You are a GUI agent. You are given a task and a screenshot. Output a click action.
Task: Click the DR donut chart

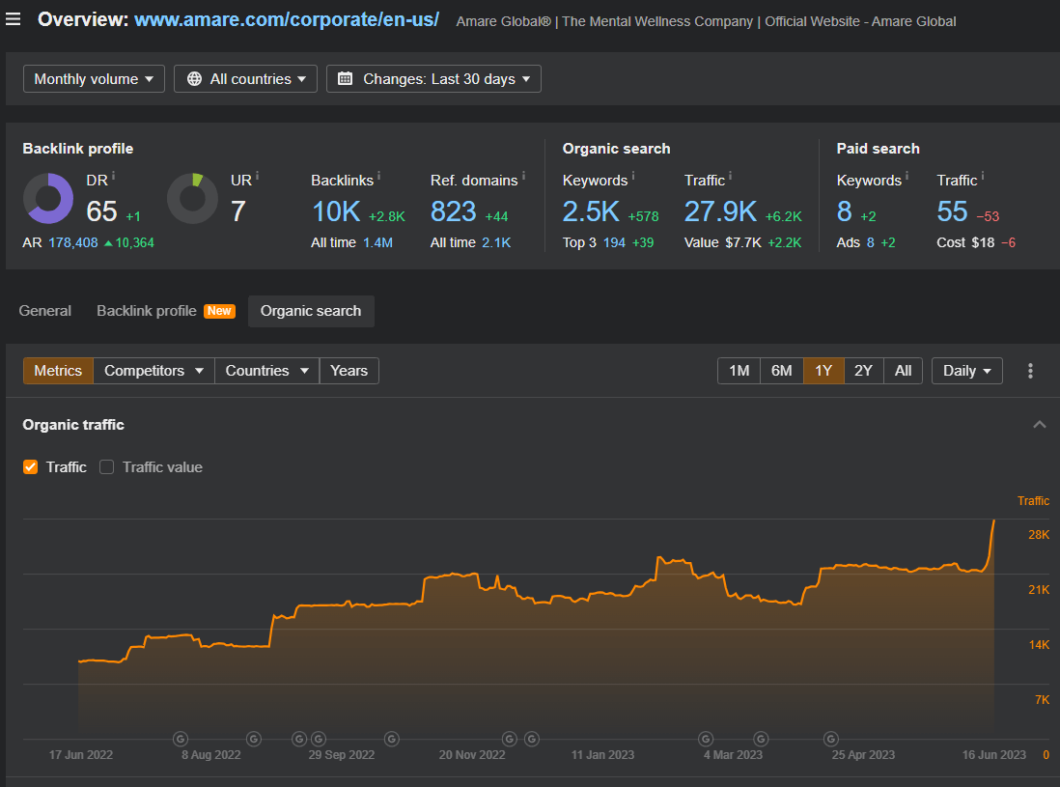click(48, 198)
